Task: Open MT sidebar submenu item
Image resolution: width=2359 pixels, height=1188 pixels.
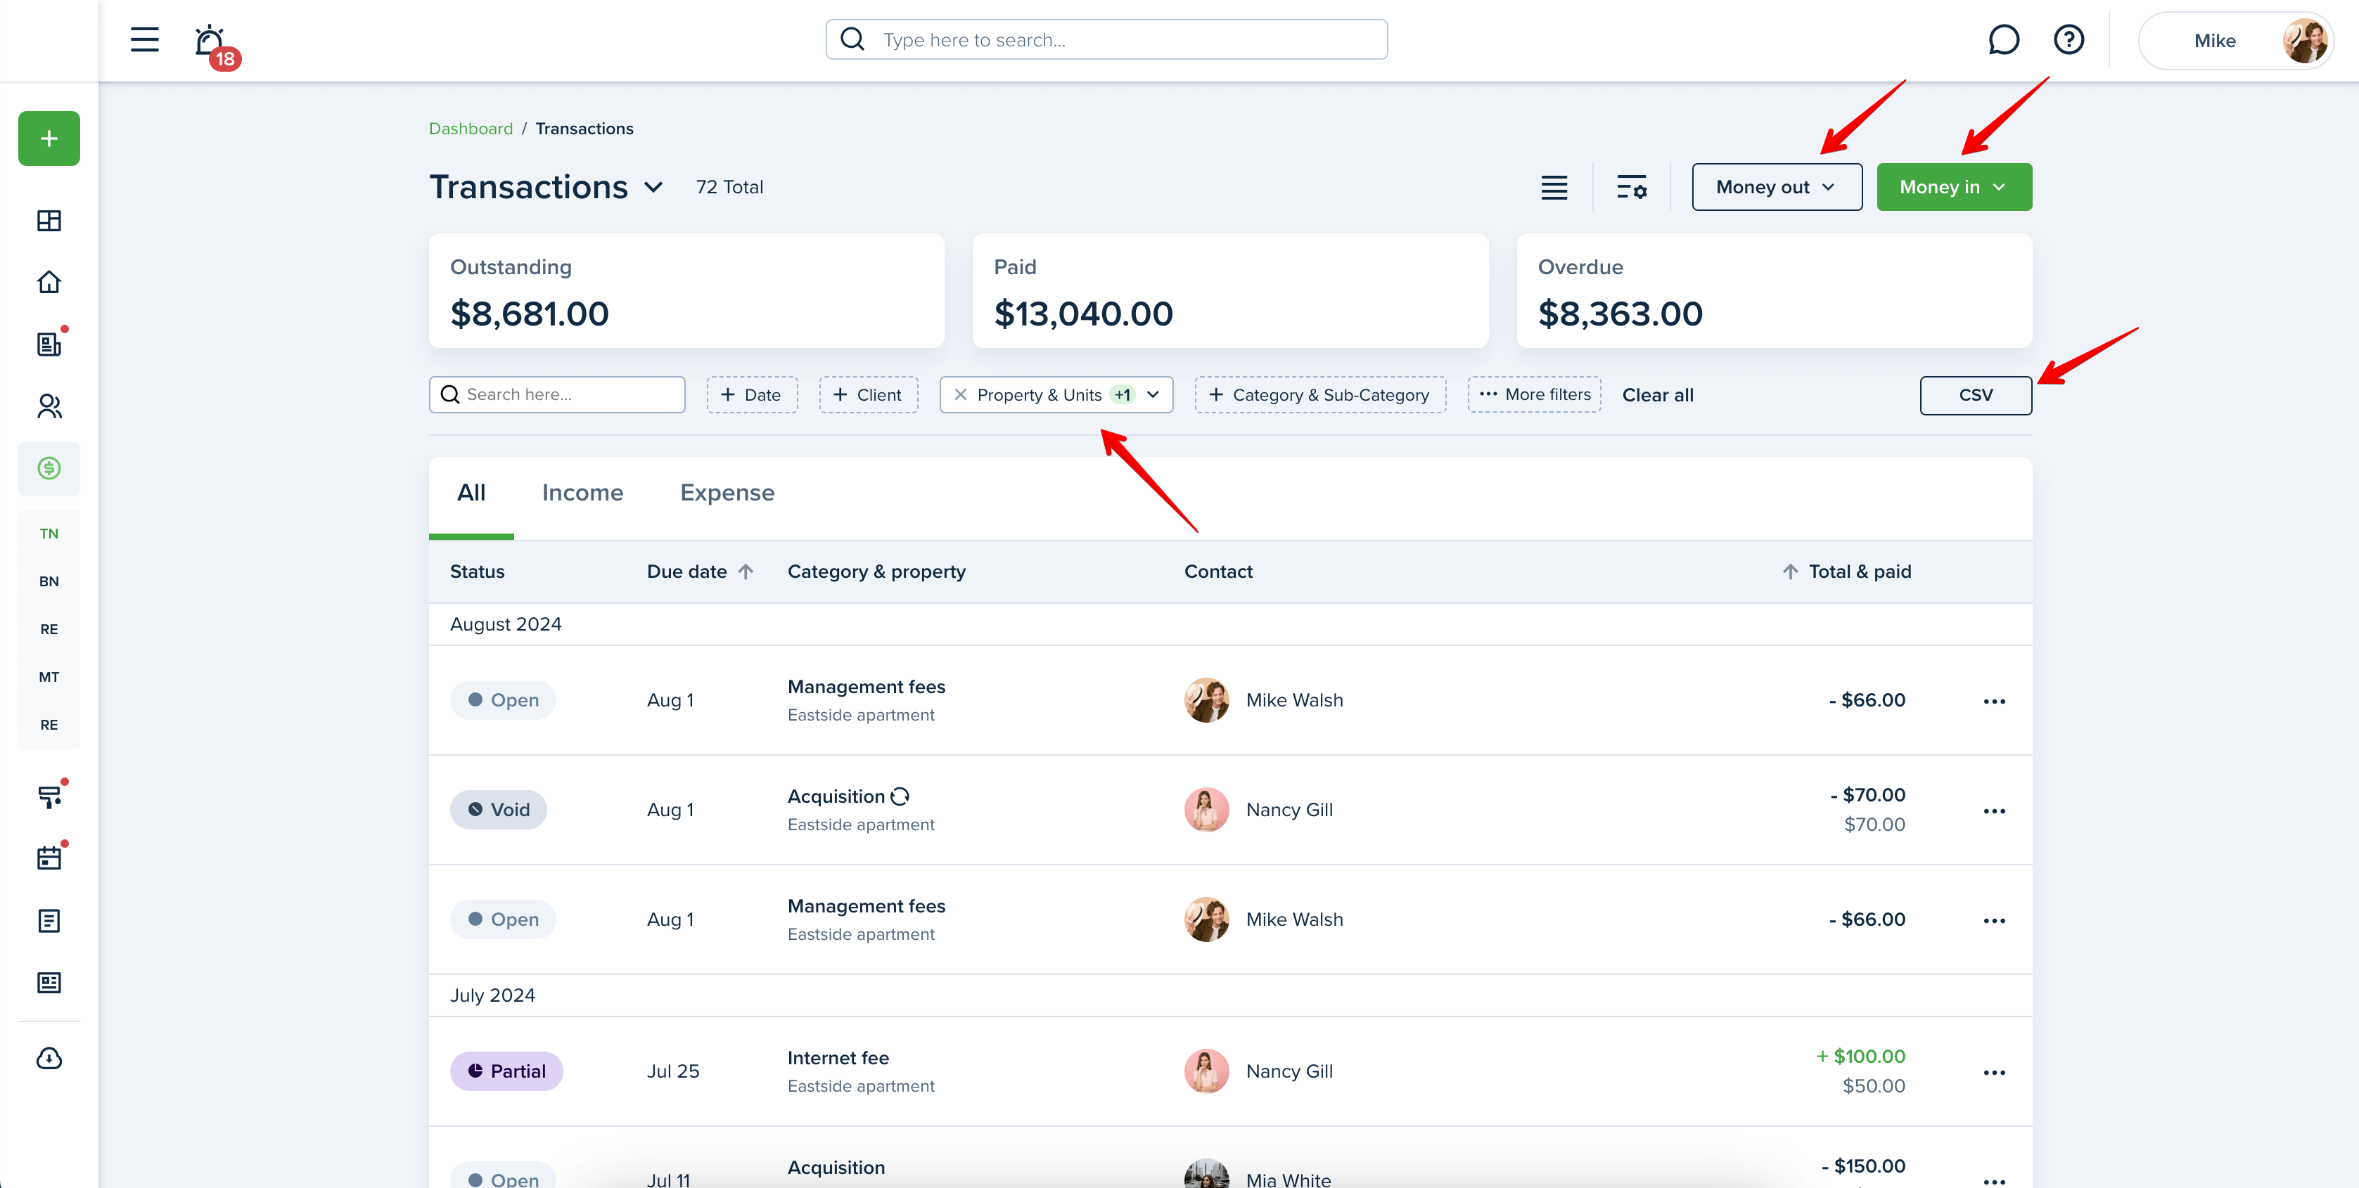Action: point(49,676)
